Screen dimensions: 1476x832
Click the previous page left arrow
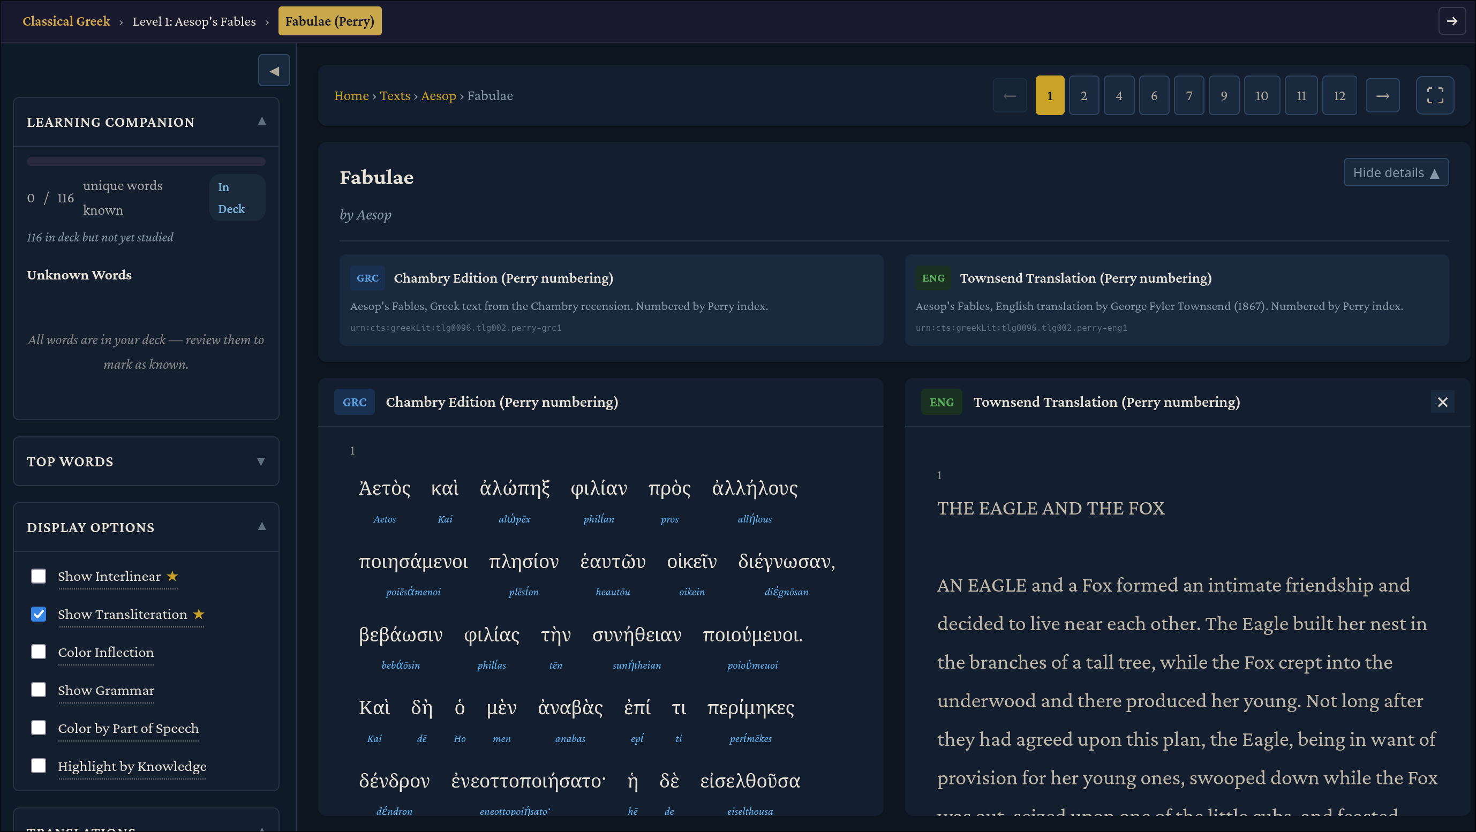[1010, 96]
